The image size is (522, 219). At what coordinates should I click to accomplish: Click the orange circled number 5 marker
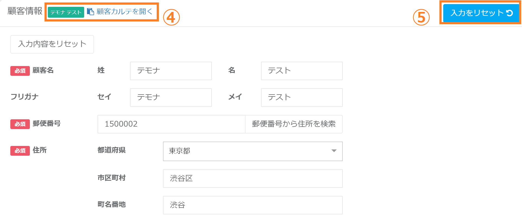point(421,17)
